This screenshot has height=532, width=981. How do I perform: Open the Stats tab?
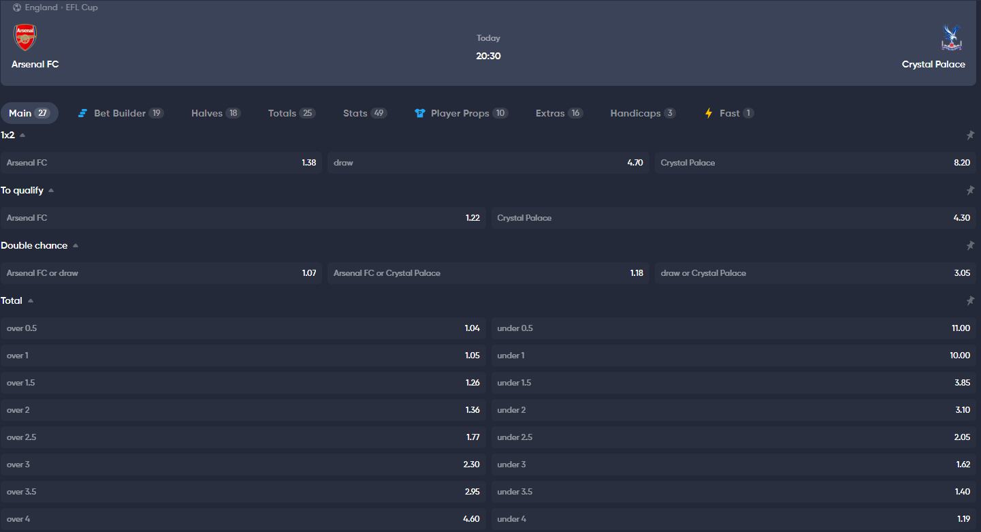[365, 113]
